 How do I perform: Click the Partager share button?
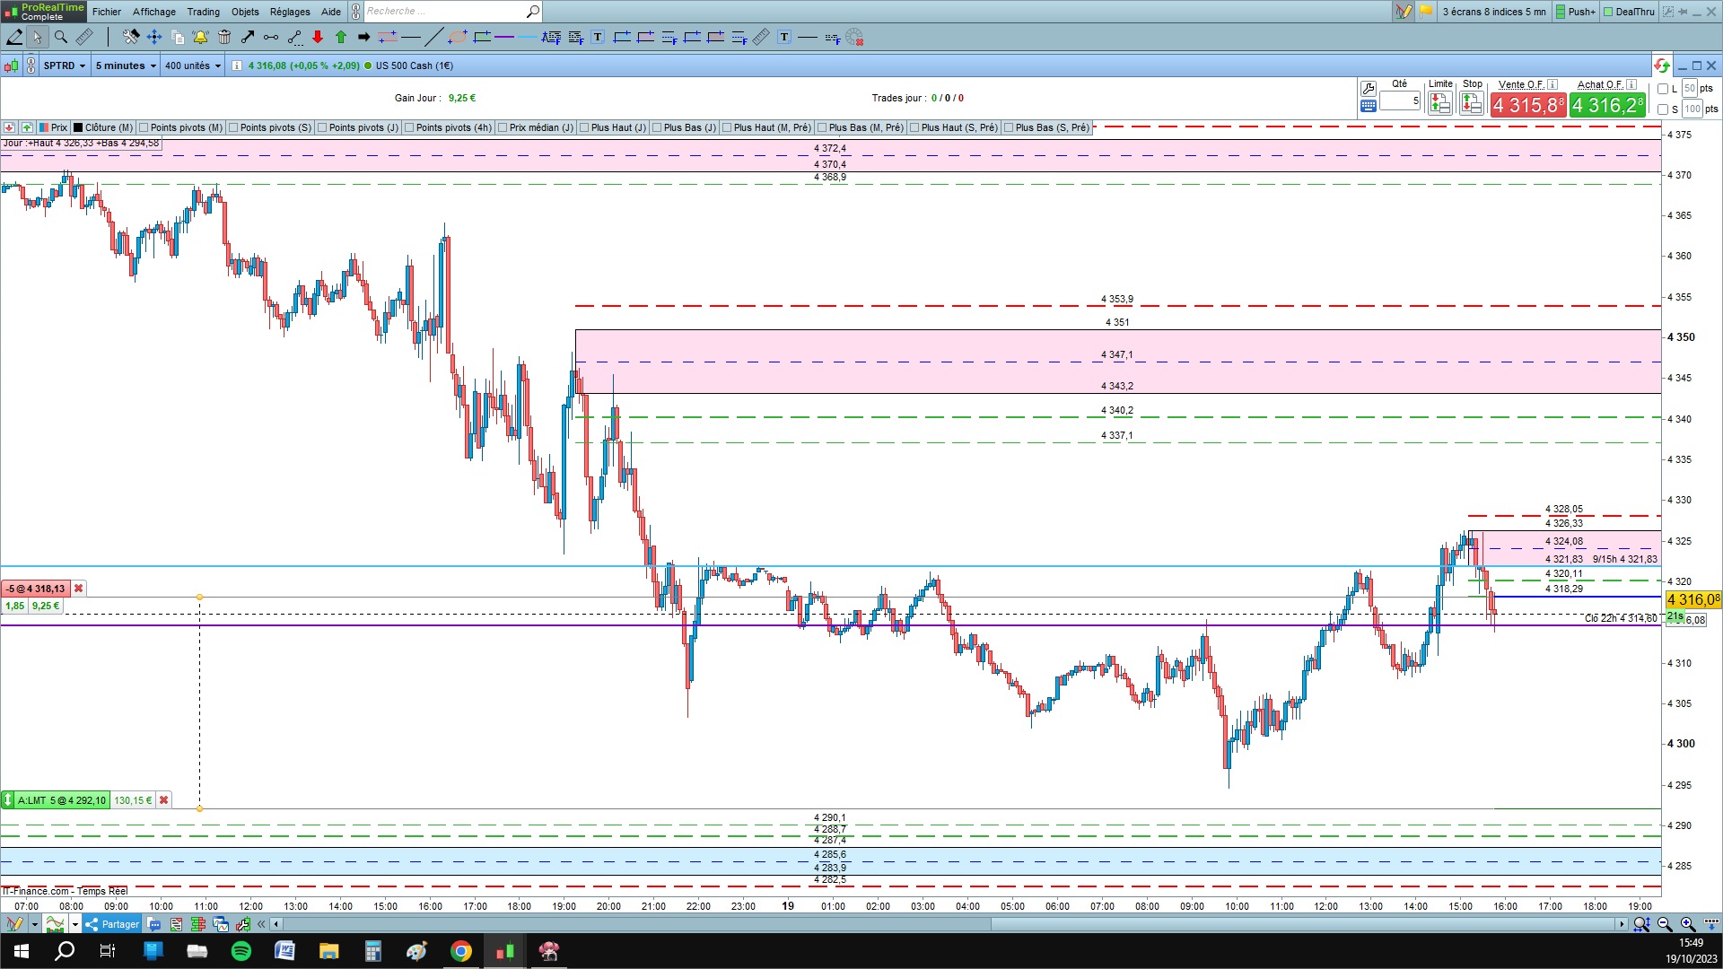(112, 924)
